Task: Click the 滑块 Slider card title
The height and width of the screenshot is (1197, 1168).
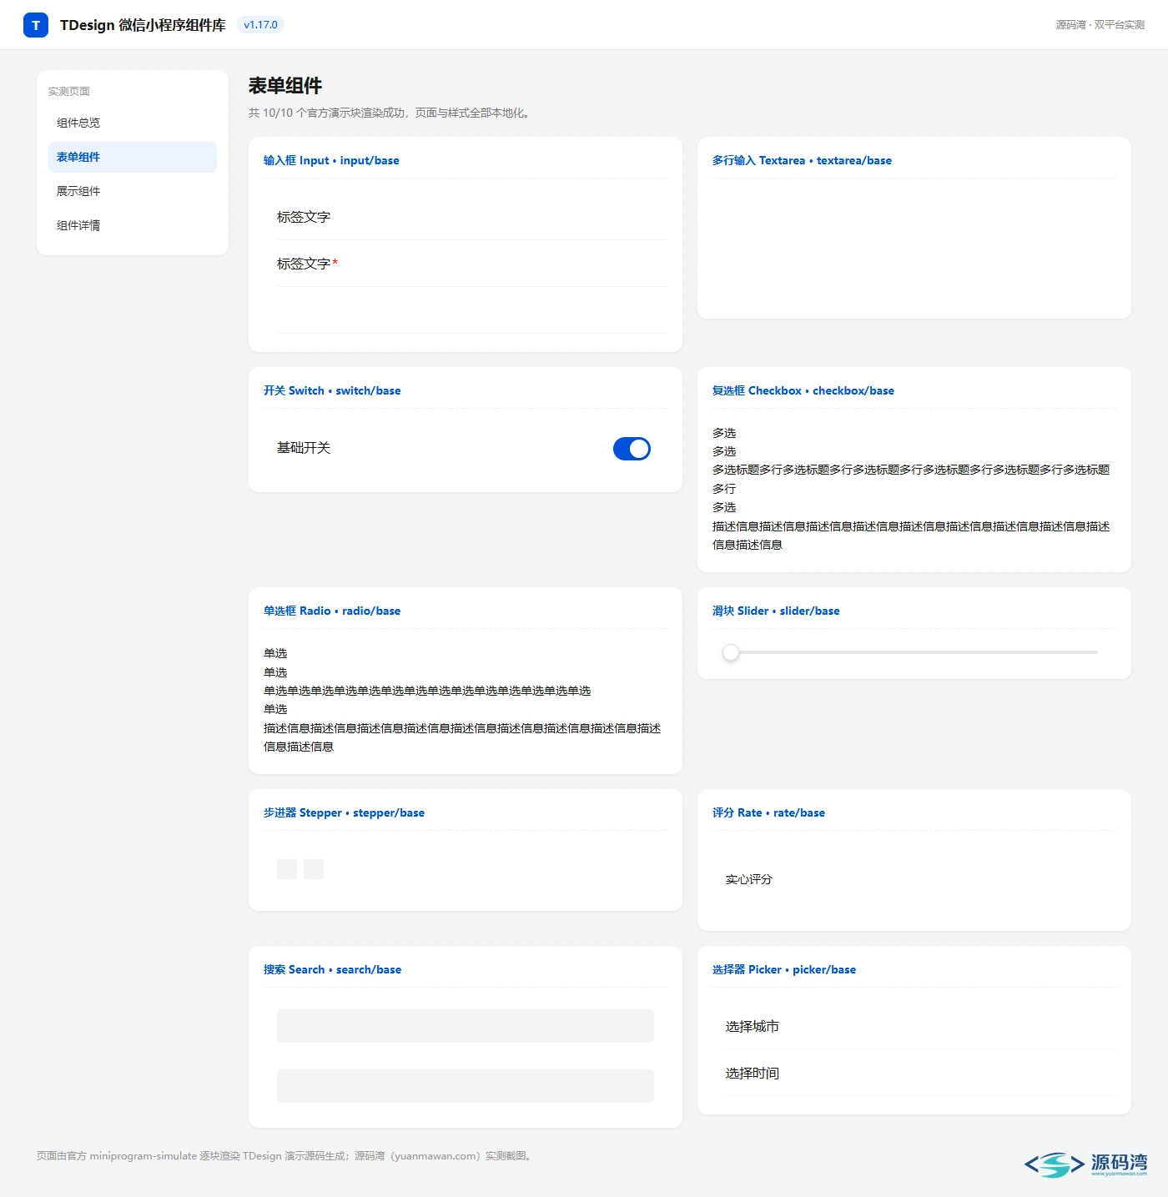Action: coord(776,611)
